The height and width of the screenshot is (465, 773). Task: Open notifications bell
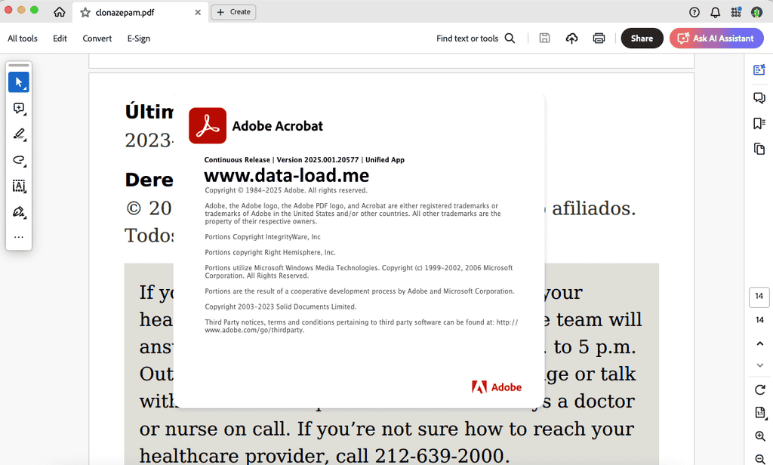pyautogui.click(x=716, y=12)
